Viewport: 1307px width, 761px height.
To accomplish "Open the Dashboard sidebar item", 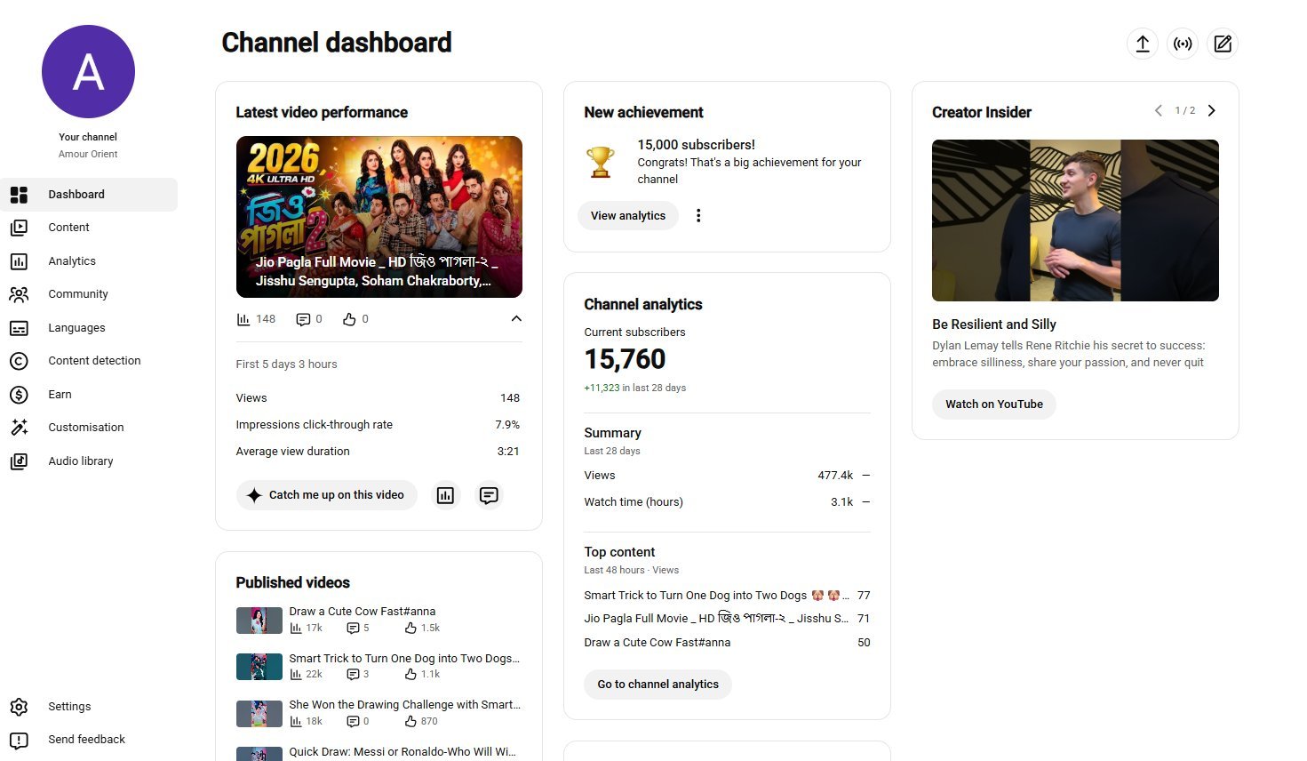I will point(89,195).
